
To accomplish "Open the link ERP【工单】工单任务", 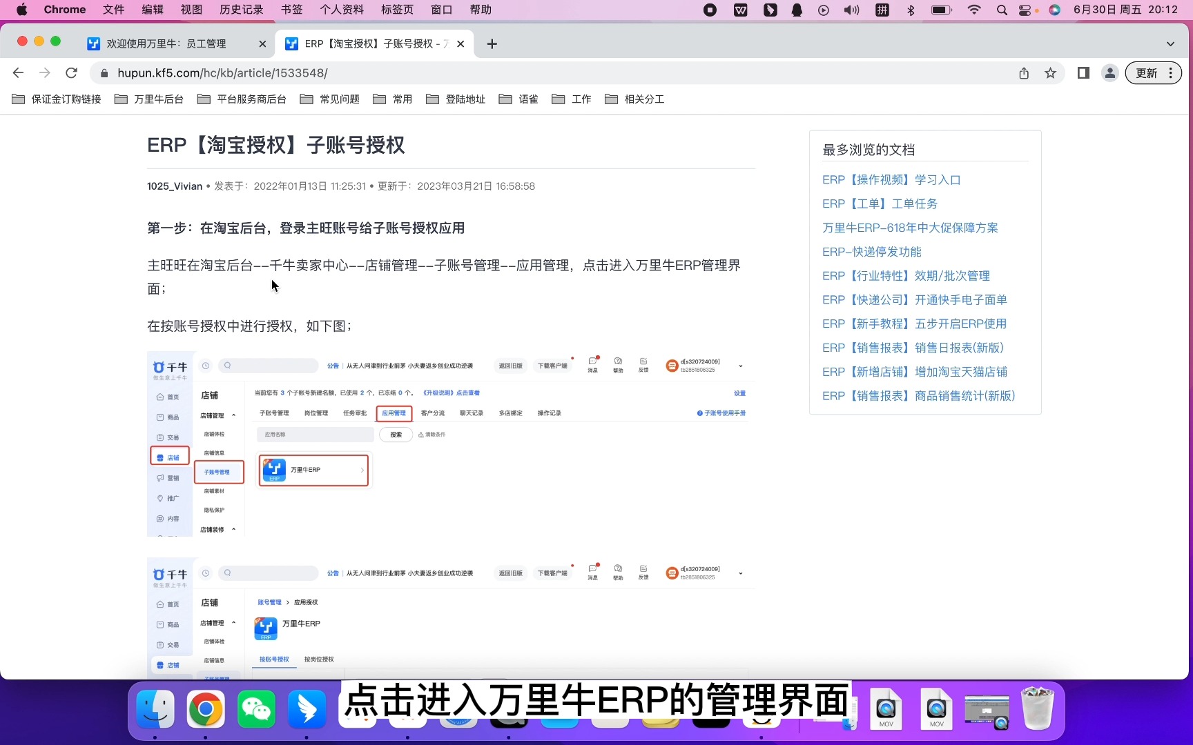I will (x=880, y=204).
